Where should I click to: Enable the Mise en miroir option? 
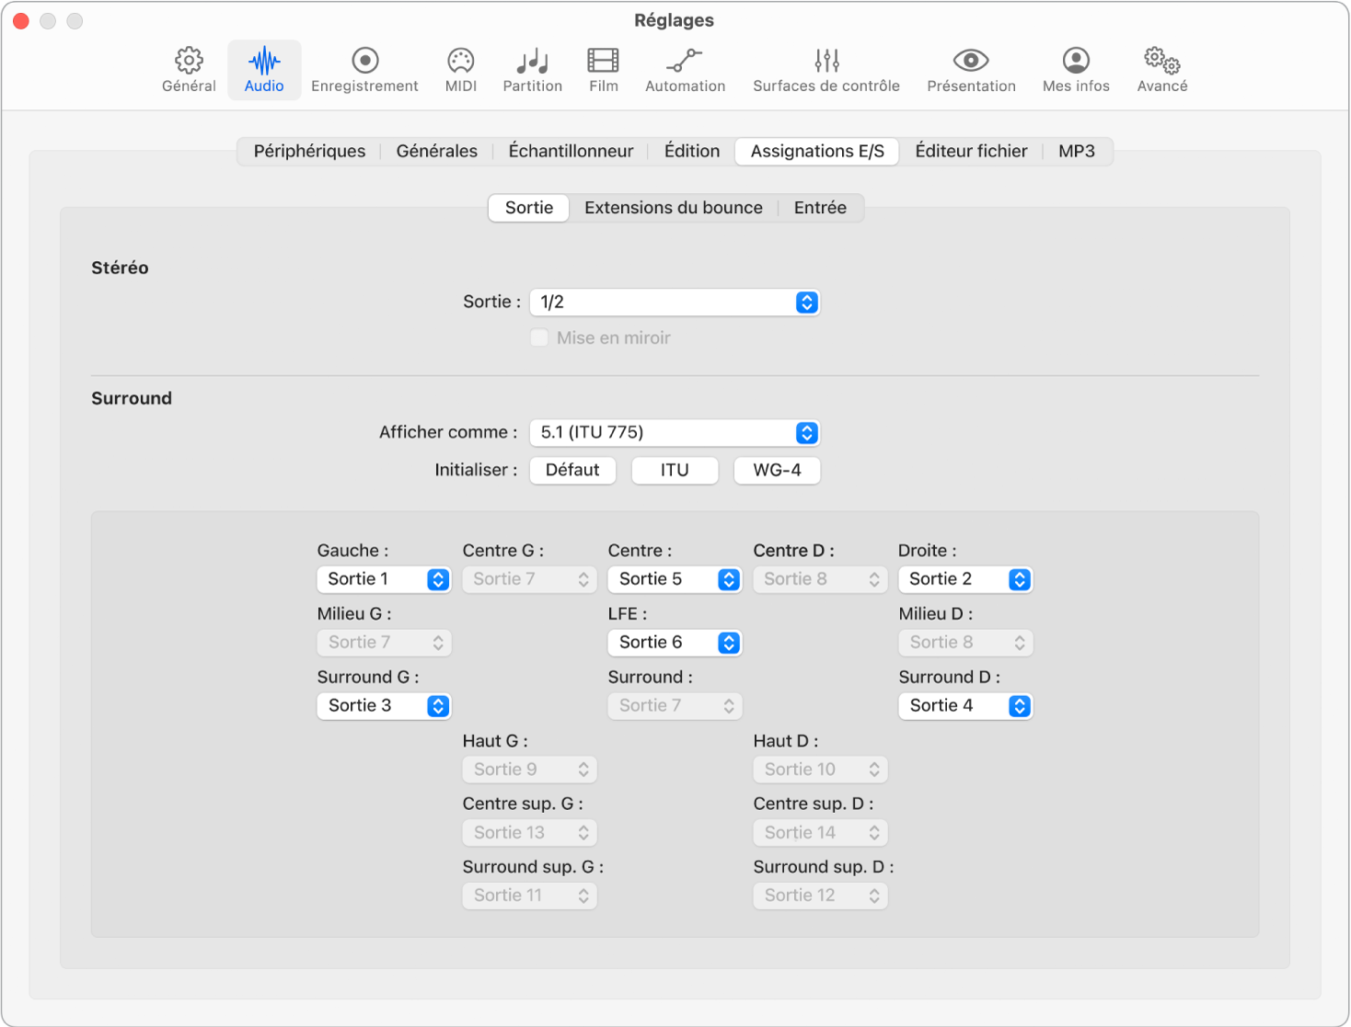pyautogui.click(x=539, y=337)
